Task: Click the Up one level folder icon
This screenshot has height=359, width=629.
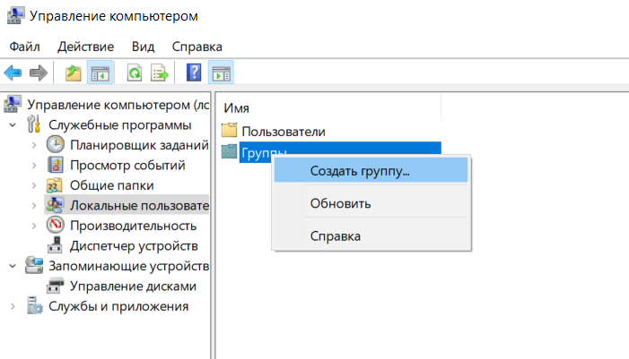Action: pyautogui.click(x=73, y=73)
